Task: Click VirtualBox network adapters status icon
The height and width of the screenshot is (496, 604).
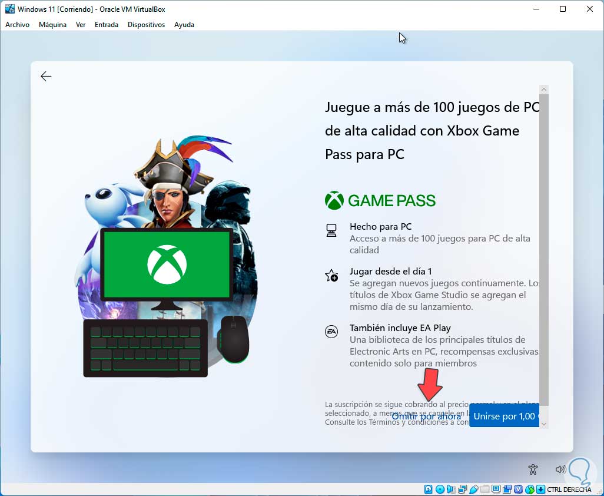Action: pos(462,490)
